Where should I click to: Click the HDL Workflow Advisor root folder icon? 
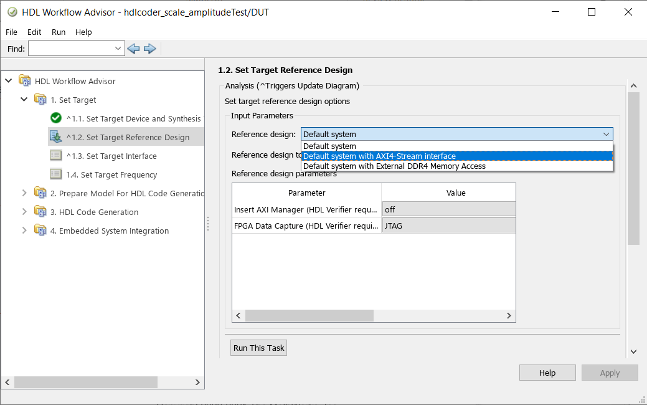tap(25, 81)
